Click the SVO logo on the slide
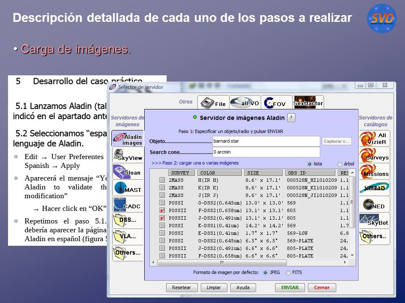405x303 pixels. coord(382,18)
